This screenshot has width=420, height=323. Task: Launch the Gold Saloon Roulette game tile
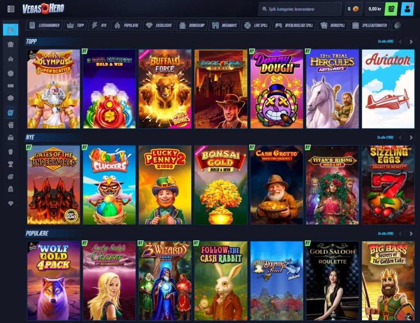[x=332, y=281]
